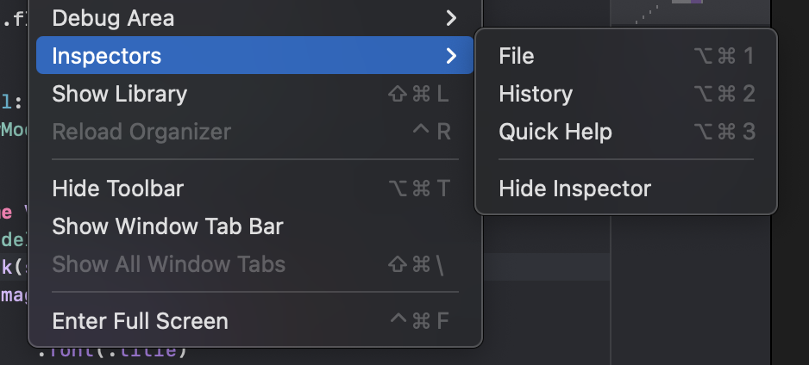809x365 pixels.
Task: Choose Enter Full Screen
Action: [140, 321]
